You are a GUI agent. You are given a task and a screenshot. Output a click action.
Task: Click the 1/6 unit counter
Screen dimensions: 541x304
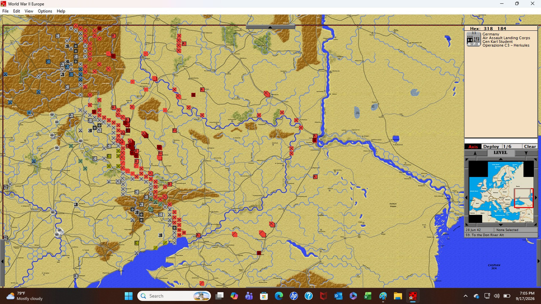pos(507,147)
